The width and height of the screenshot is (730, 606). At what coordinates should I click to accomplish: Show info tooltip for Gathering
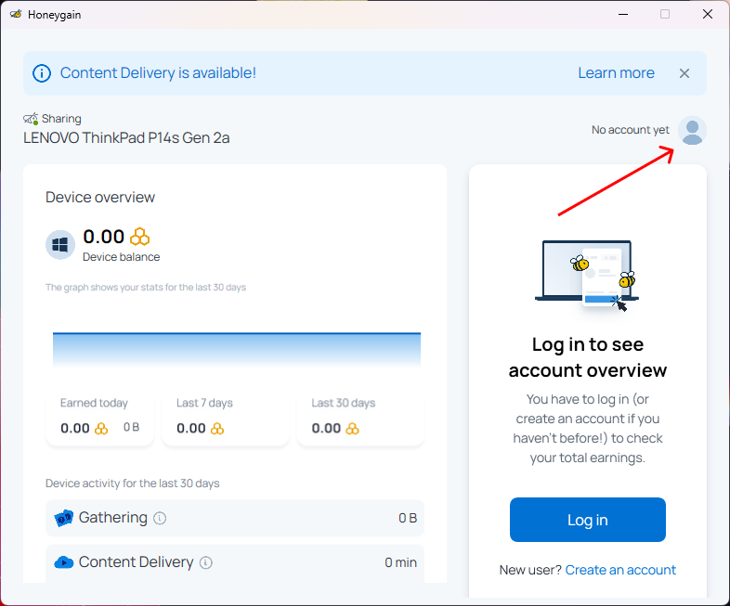(160, 518)
